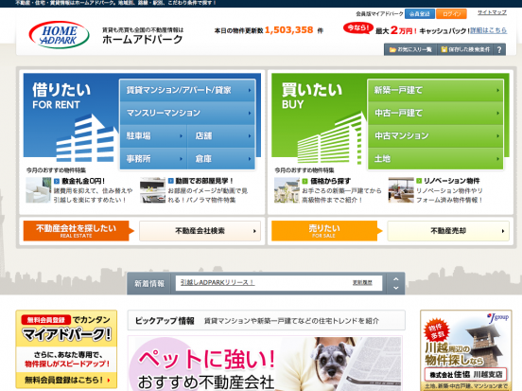
Task: Click the news ticker up arrow
Action: click(x=396, y=279)
